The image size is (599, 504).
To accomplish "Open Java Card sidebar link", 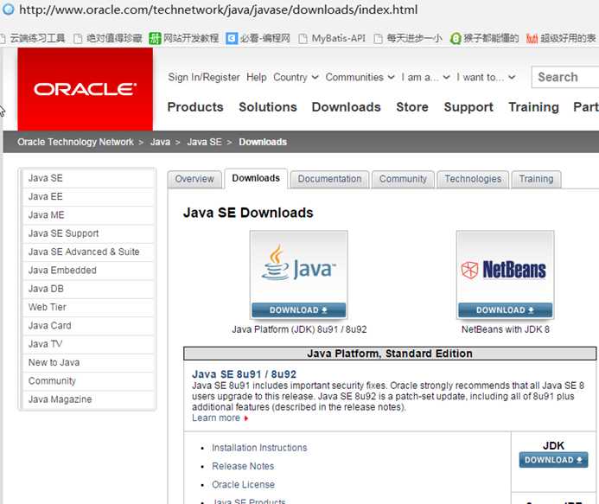I will click(88, 326).
